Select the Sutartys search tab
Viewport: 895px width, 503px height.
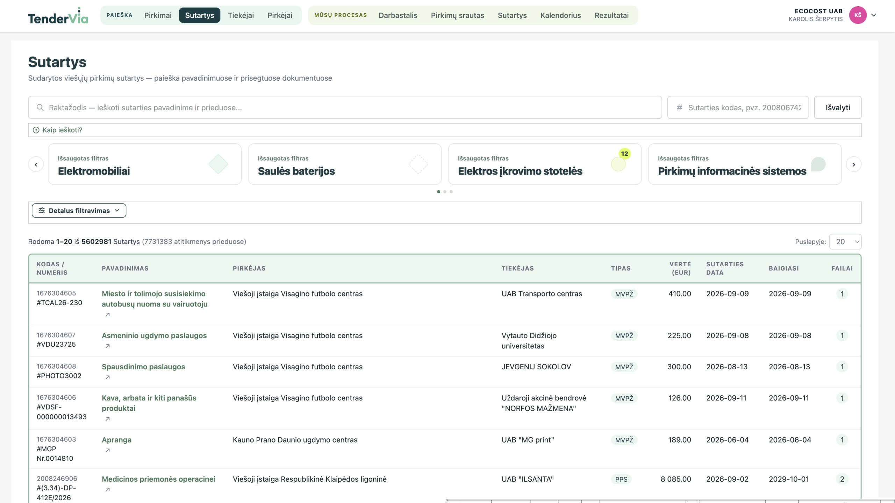pos(200,15)
